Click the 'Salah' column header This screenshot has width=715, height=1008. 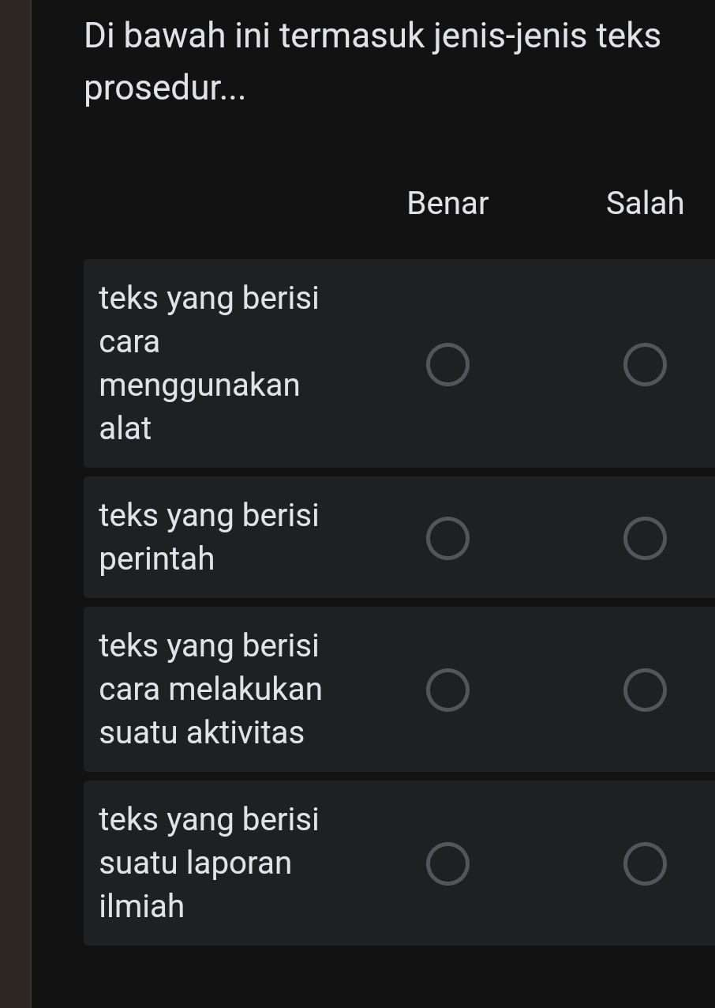pyautogui.click(x=645, y=203)
